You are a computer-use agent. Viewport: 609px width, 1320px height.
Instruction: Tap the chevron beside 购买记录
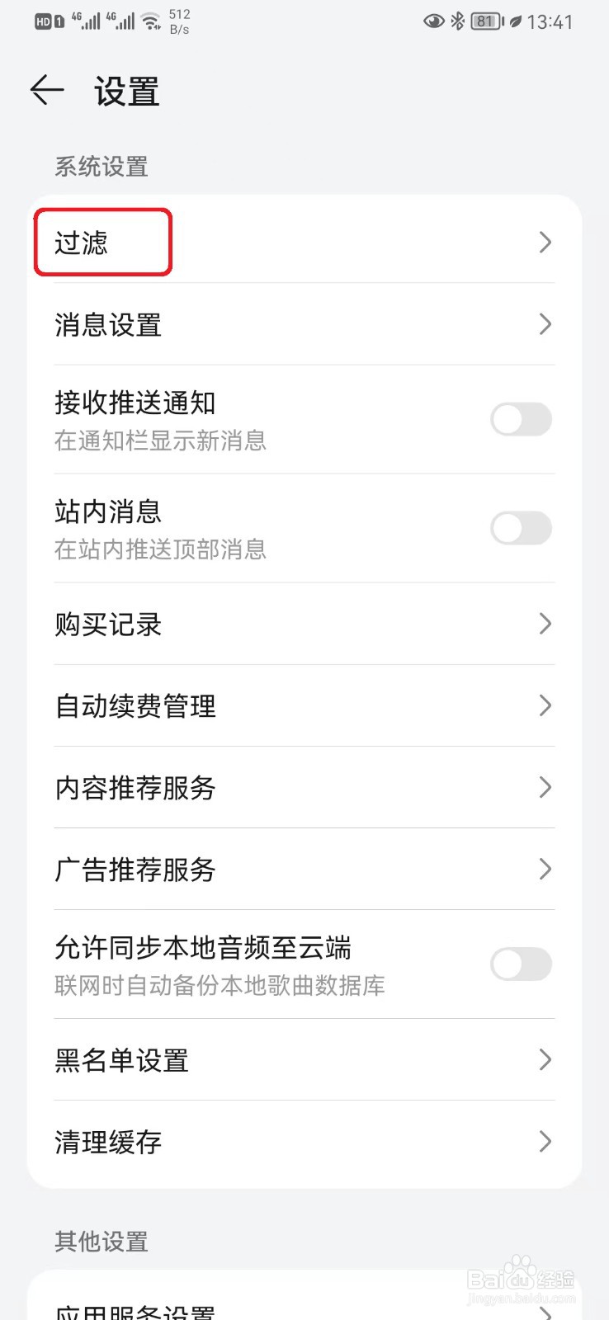pyautogui.click(x=545, y=624)
